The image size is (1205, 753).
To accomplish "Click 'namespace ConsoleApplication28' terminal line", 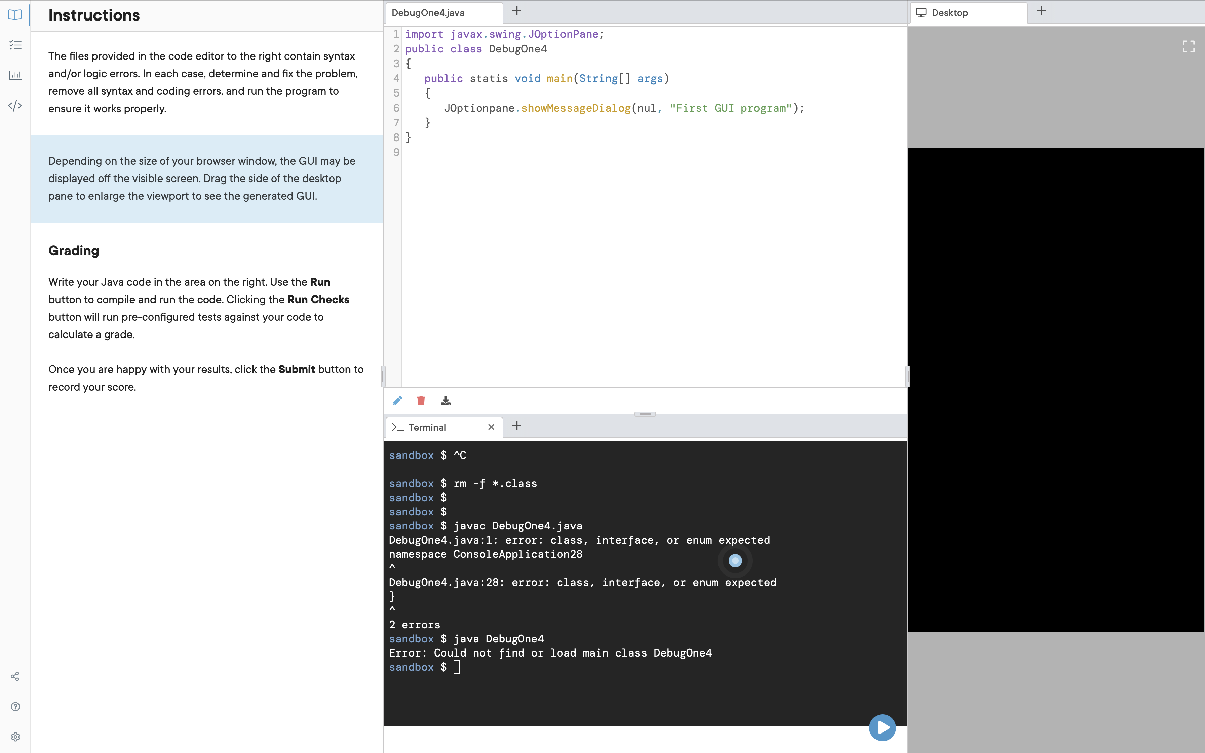I will coord(485,554).
